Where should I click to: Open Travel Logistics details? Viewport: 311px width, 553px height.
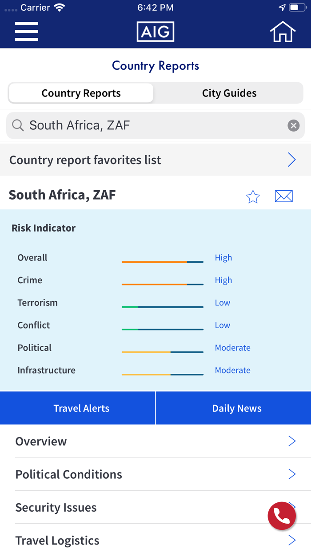coord(155,540)
